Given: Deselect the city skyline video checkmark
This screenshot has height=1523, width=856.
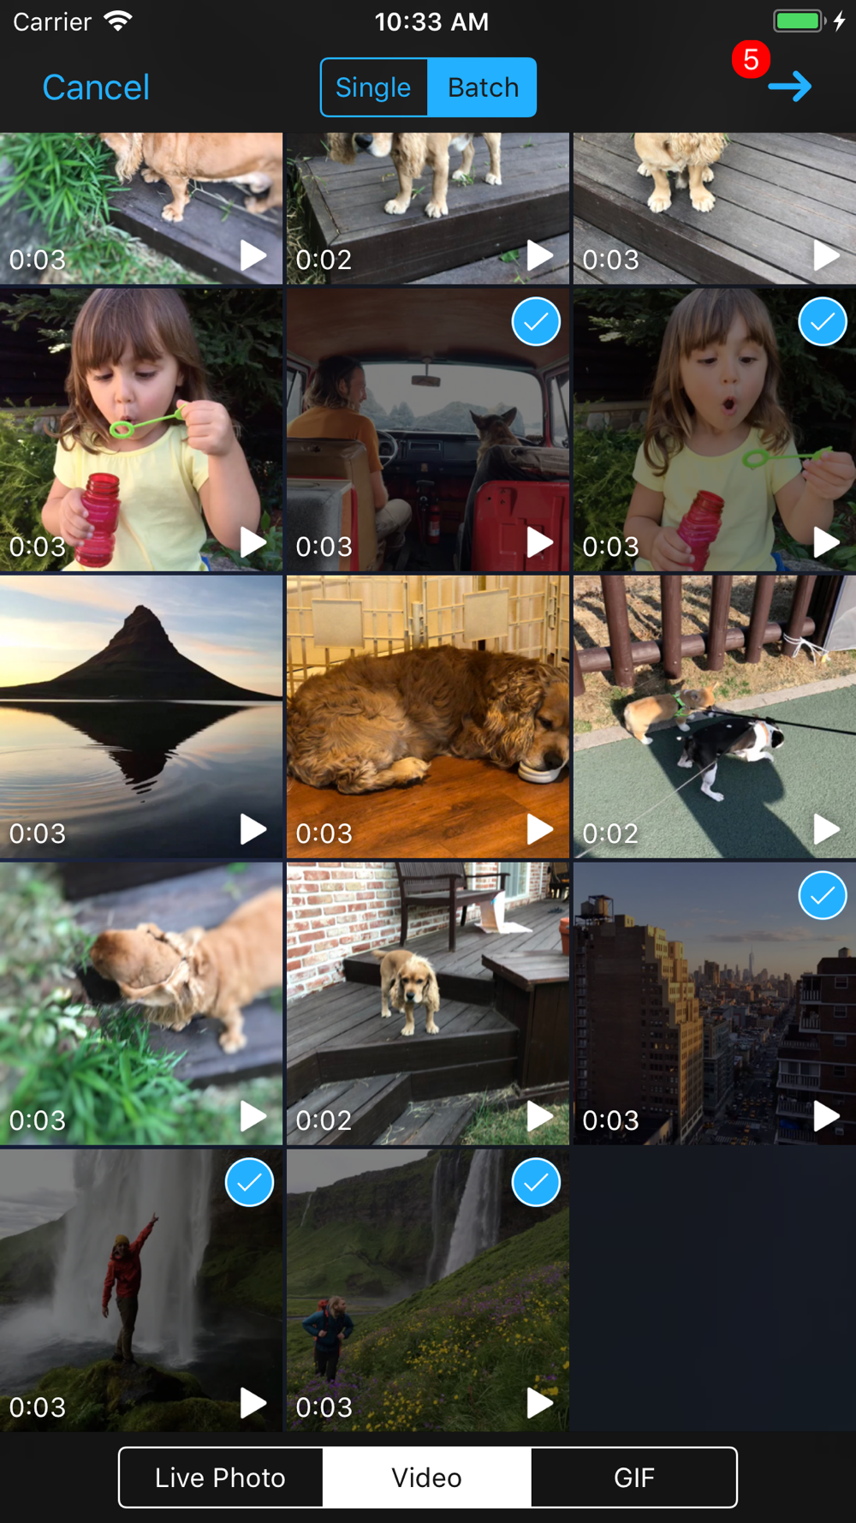Looking at the screenshot, I should point(823,896).
